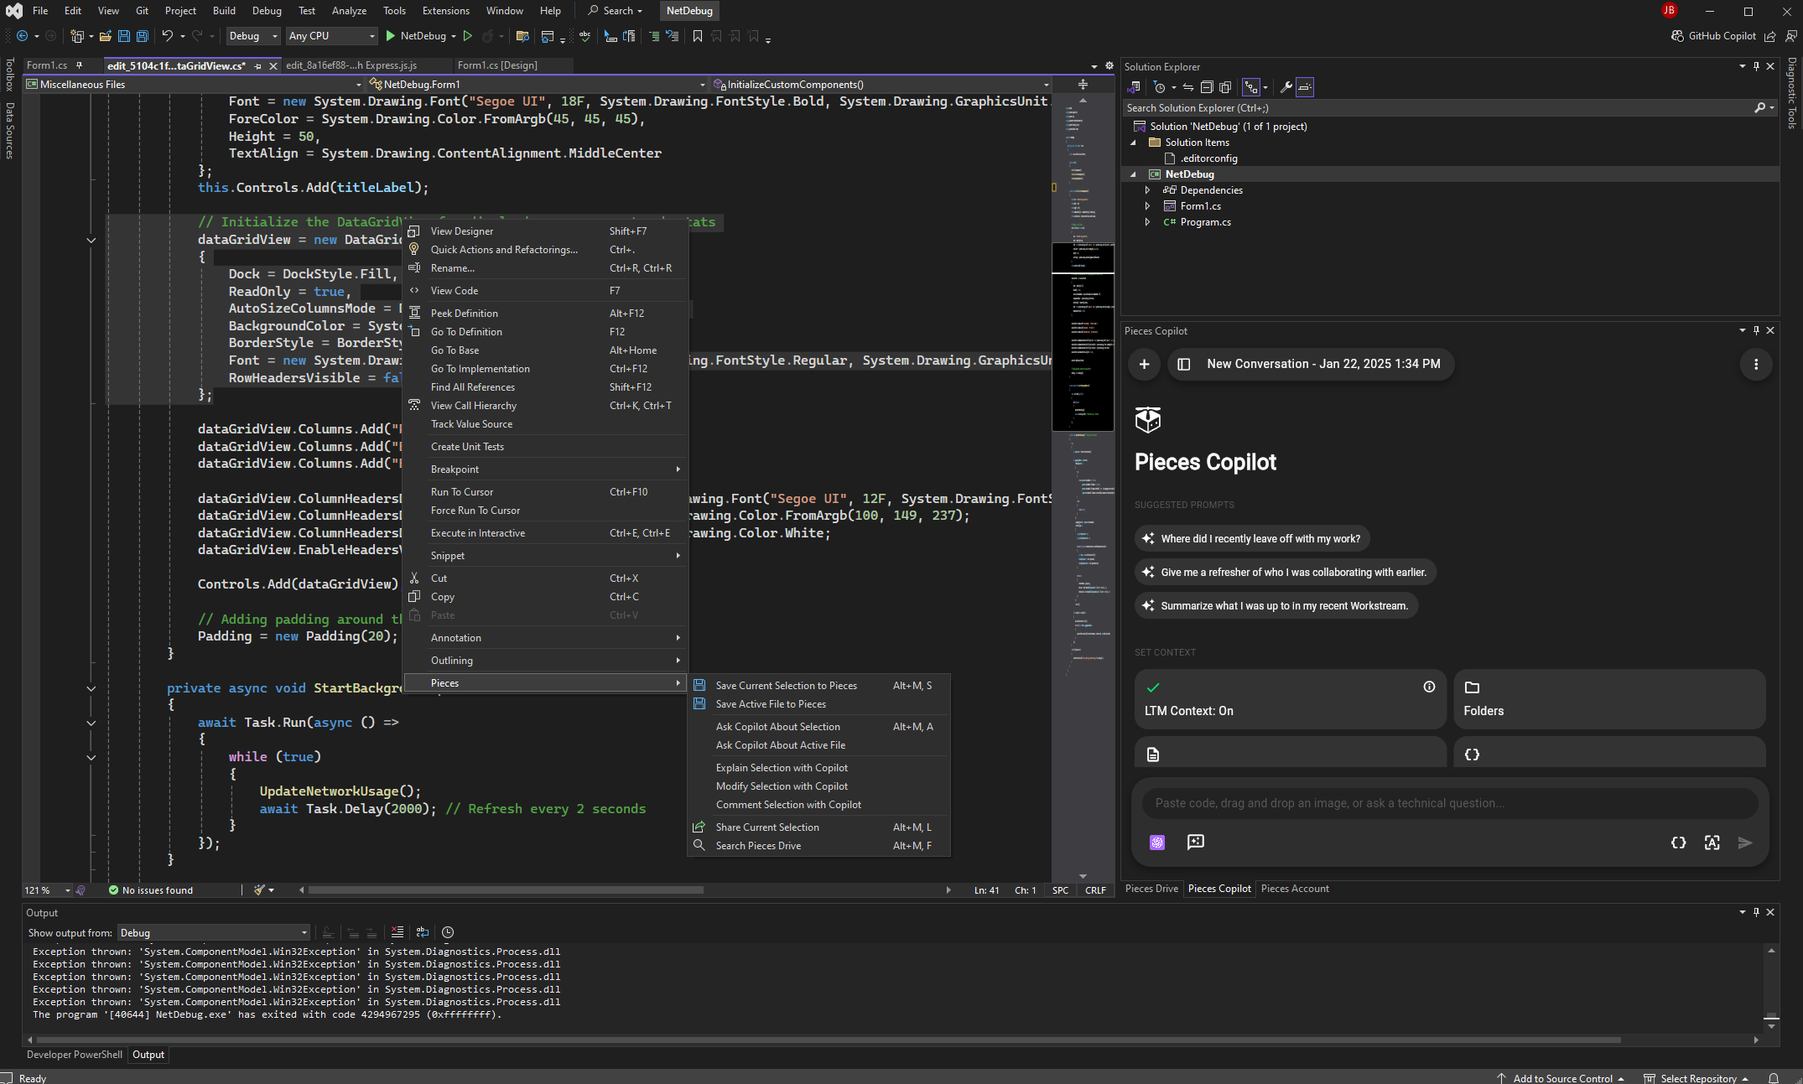1803x1084 pixels.
Task: Open the Any CPU platform dropdown
Action: coord(331,36)
